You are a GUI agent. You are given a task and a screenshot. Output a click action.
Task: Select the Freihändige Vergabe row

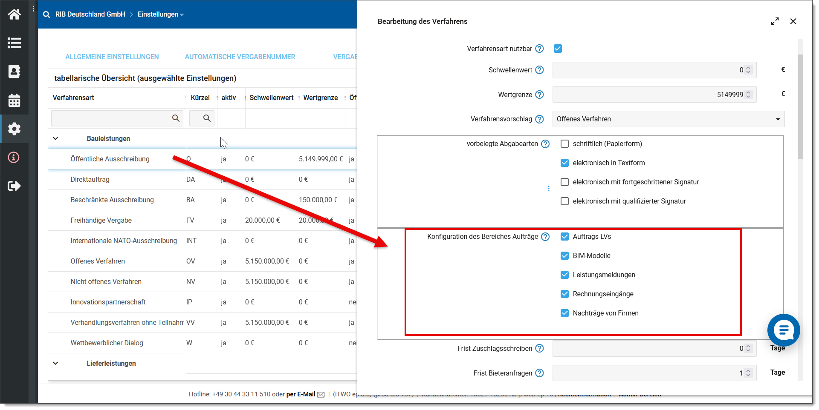[203, 221]
